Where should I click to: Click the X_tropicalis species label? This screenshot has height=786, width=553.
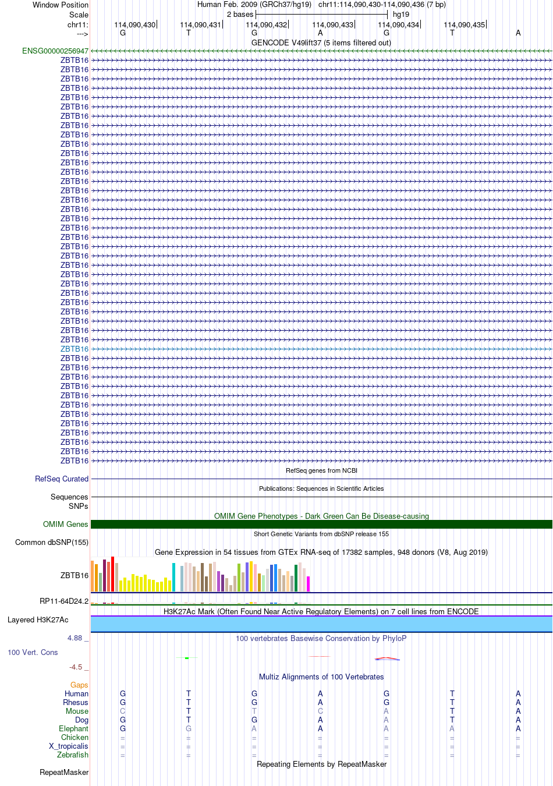point(69,746)
